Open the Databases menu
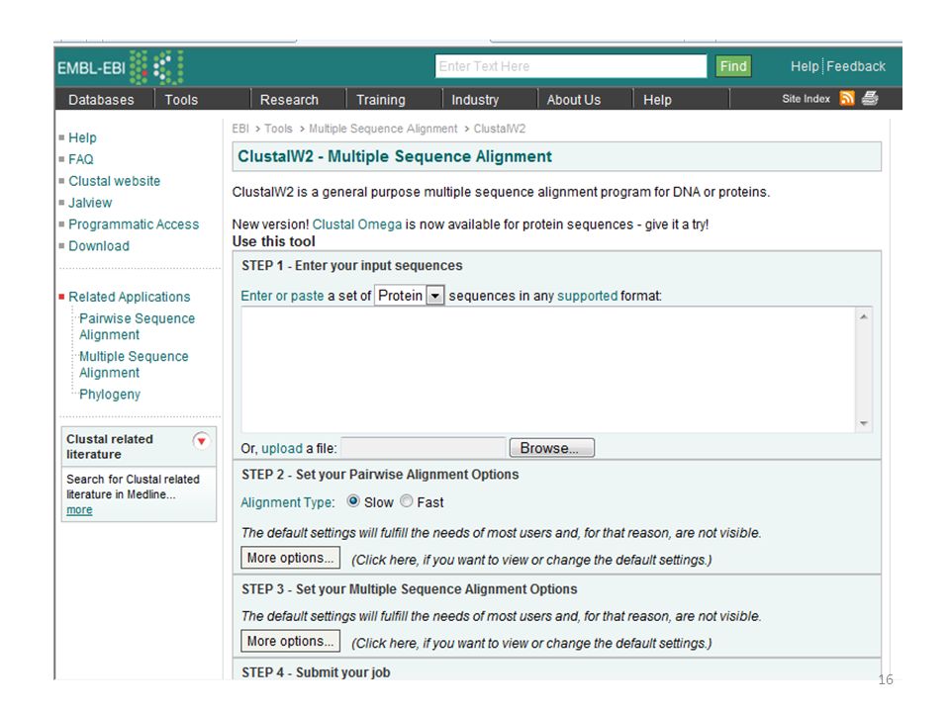Image resolution: width=950 pixels, height=712 pixels. click(x=101, y=99)
